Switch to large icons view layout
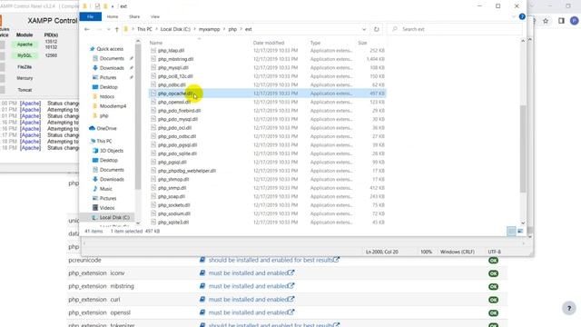The height and width of the screenshot is (327, 581). pyautogui.click(x=520, y=232)
